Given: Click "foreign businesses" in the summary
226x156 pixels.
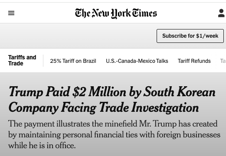Looking at the screenshot, I should tap(188, 135).
